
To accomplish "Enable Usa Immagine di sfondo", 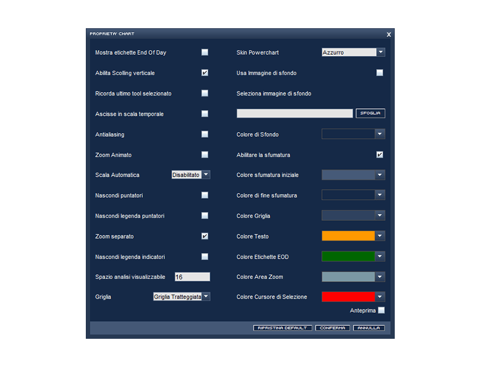I will pos(379,73).
